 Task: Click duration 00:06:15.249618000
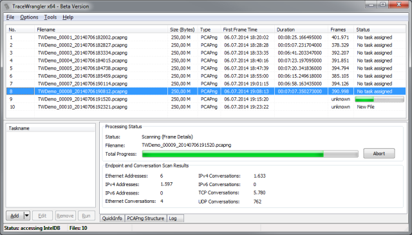click(300, 76)
